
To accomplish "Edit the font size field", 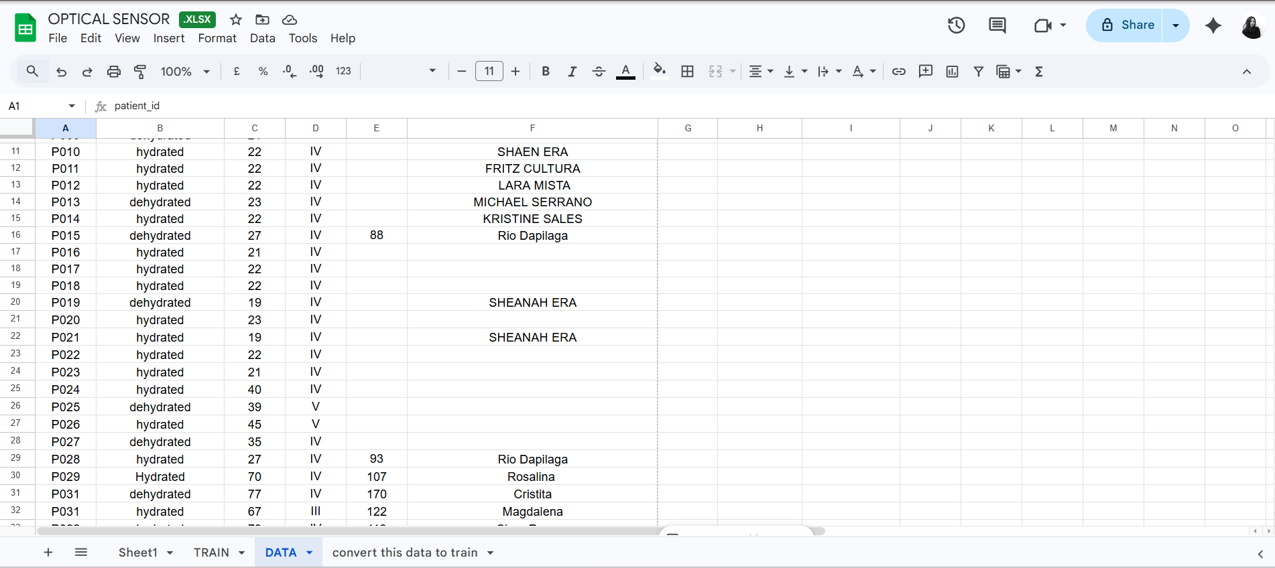I will point(489,71).
